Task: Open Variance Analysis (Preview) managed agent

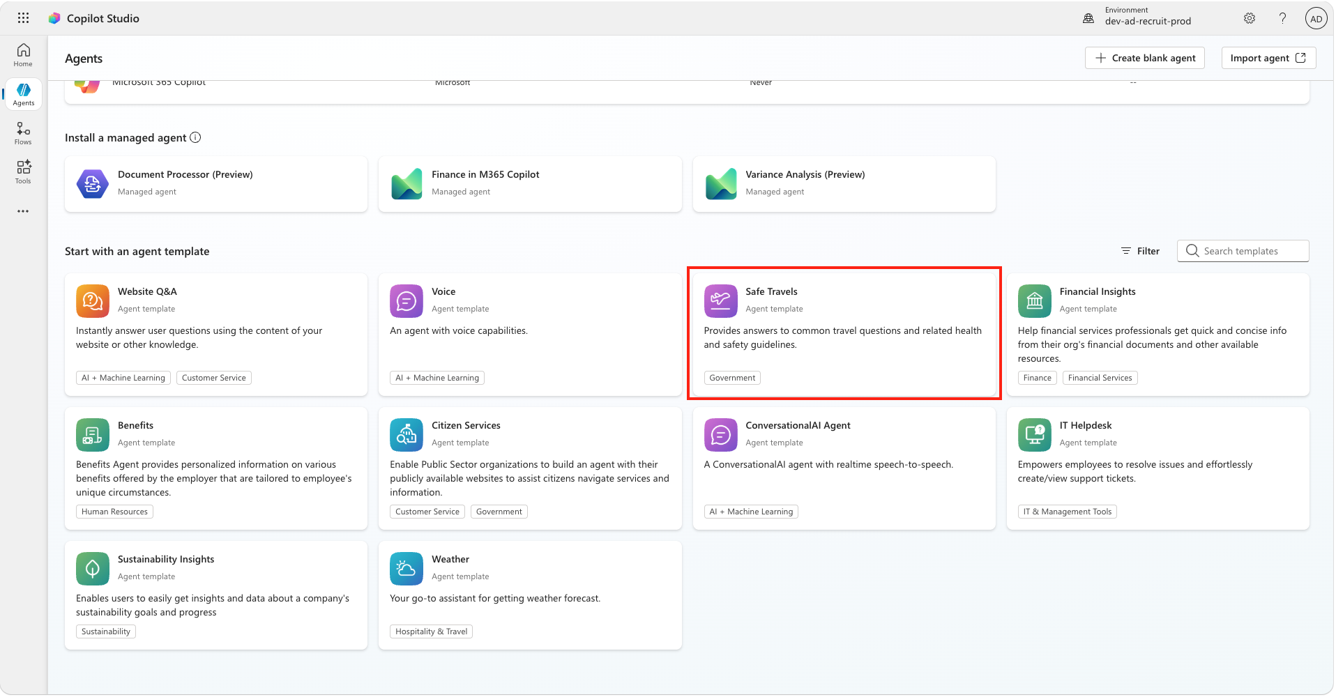Action: coord(844,184)
